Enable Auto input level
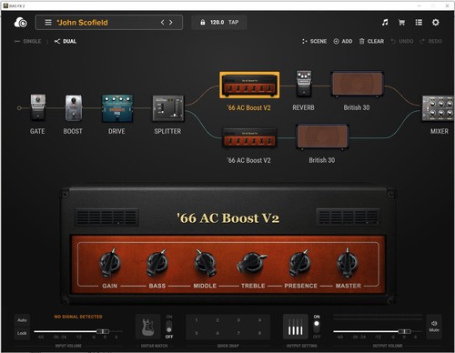Viewport: 455px width, 353px height. coord(22,320)
